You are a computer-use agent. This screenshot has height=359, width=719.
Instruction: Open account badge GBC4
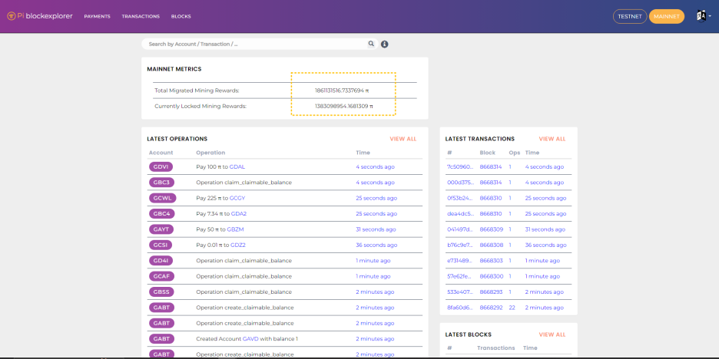tap(162, 213)
